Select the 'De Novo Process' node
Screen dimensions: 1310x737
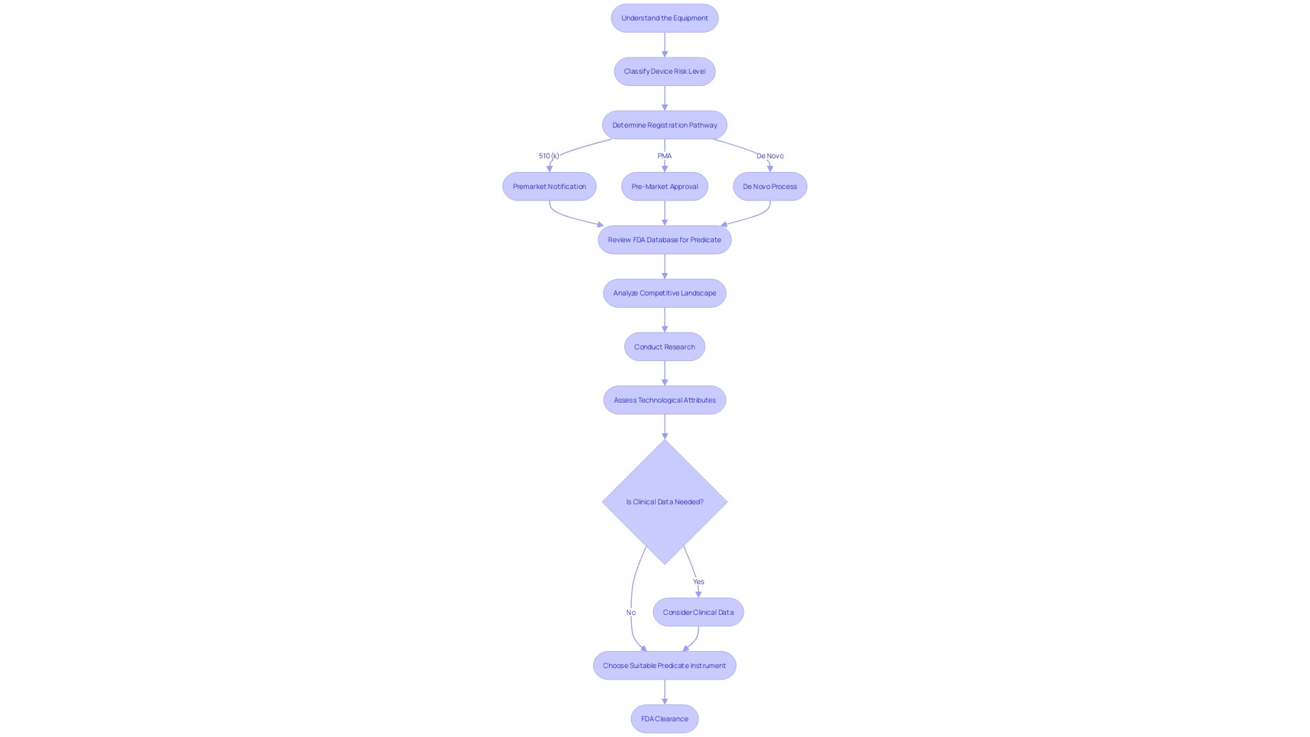[x=769, y=186]
